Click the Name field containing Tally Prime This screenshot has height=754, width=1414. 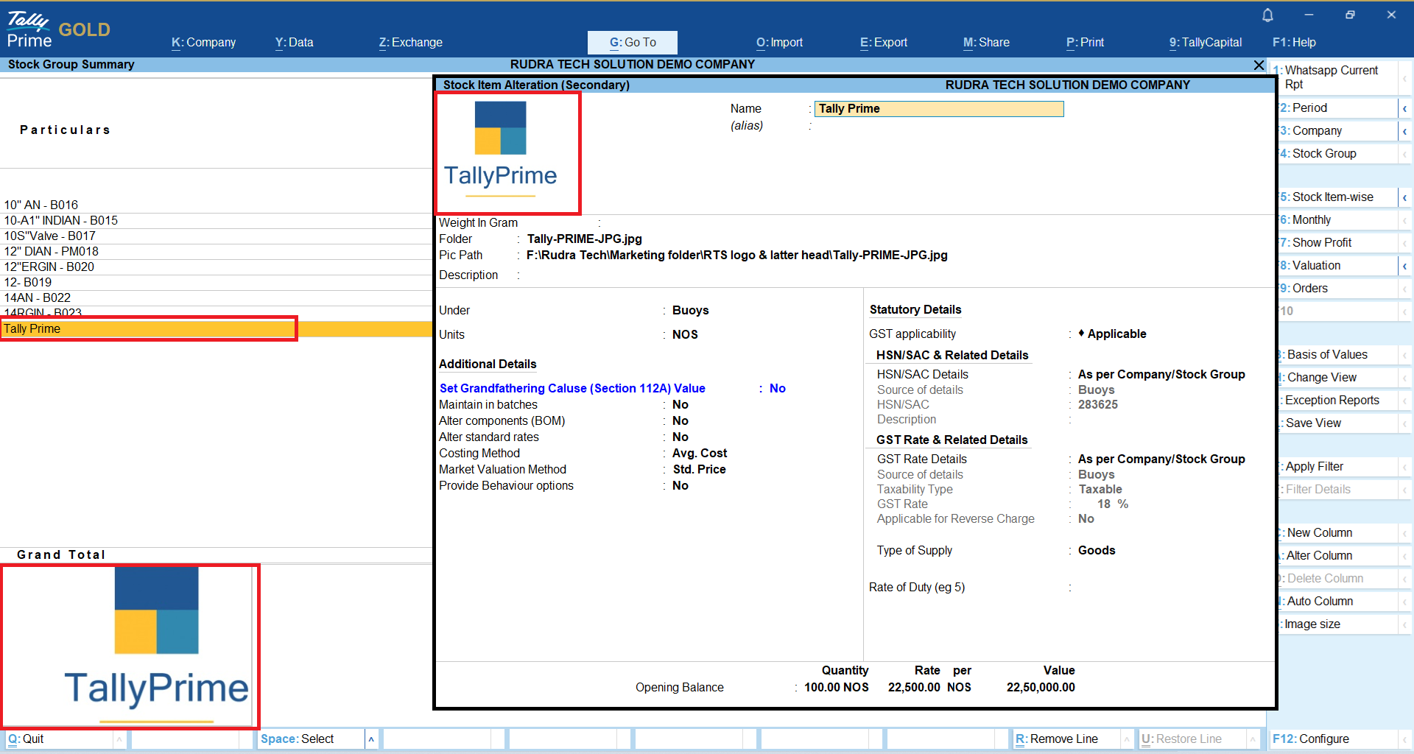tap(938, 109)
